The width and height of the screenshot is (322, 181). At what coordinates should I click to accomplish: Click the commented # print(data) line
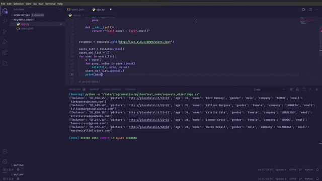(x=90, y=81)
